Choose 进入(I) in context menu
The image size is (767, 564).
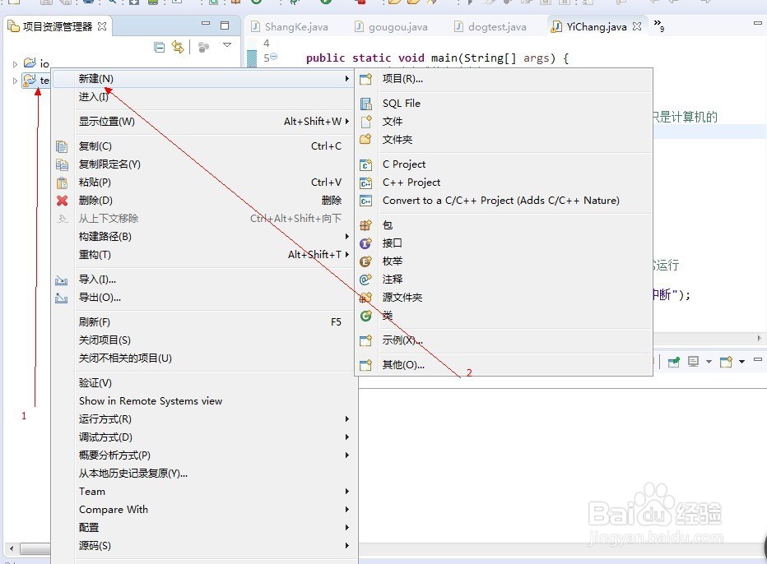(x=202, y=97)
